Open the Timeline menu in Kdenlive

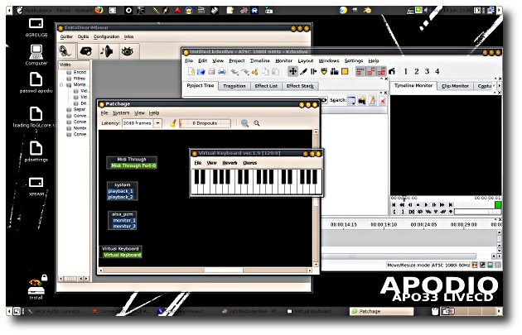pos(260,61)
